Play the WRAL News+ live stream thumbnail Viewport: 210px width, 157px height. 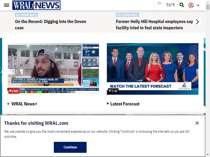(53, 69)
